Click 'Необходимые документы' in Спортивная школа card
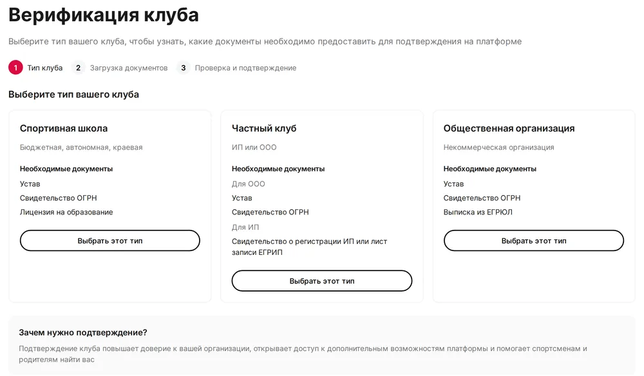Image resolution: width=644 pixels, height=376 pixels. [66, 169]
